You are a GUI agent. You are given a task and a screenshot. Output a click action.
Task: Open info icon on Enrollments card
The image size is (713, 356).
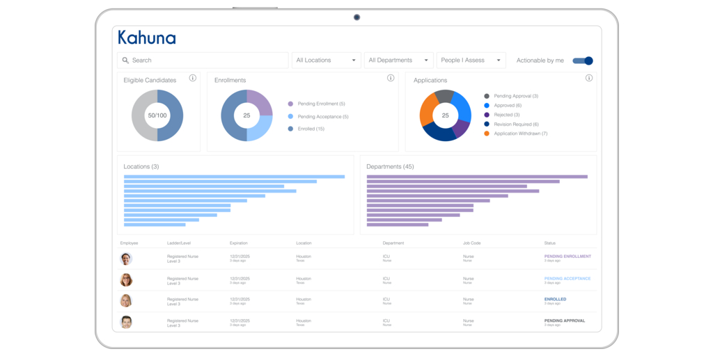click(391, 79)
